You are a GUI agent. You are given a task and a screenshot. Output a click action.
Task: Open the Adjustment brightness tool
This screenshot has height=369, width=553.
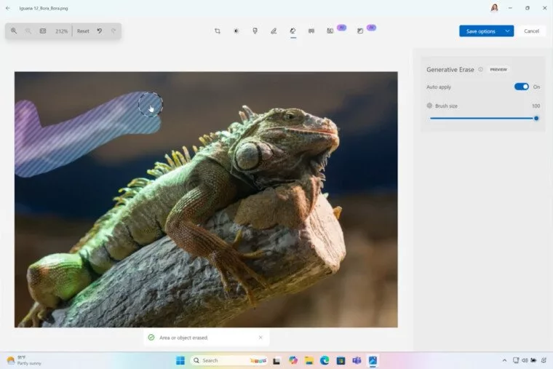tap(236, 31)
